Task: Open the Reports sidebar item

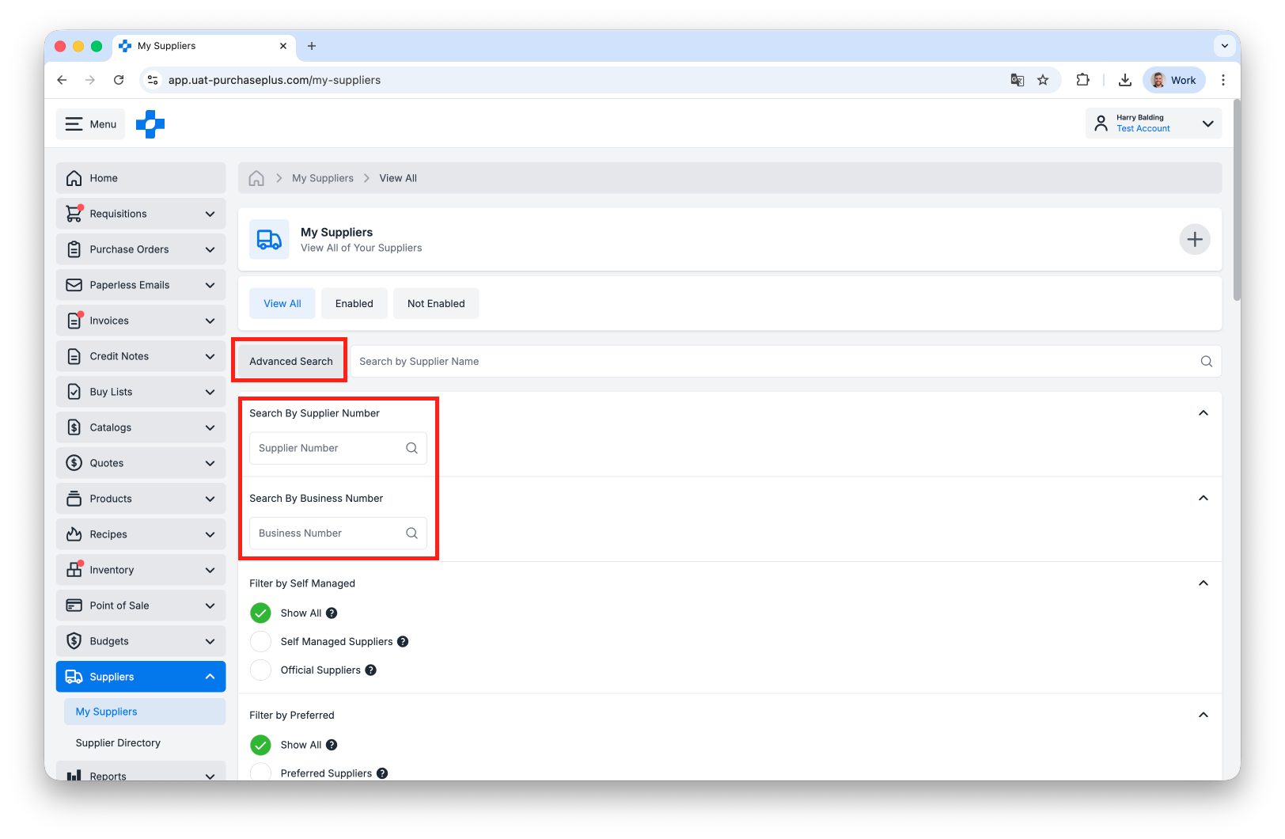Action: (141, 772)
